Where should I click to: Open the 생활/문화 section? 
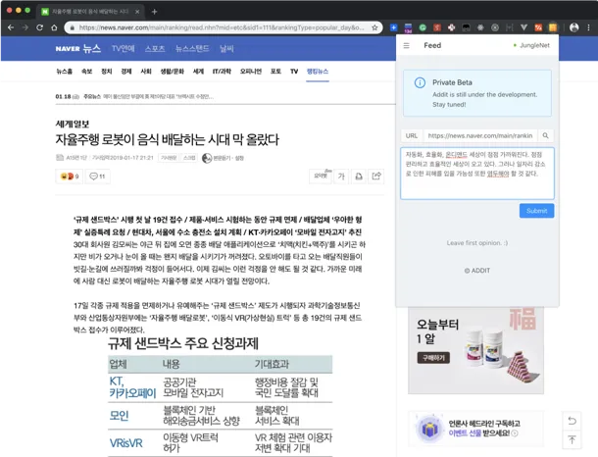click(x=172, y=72)
